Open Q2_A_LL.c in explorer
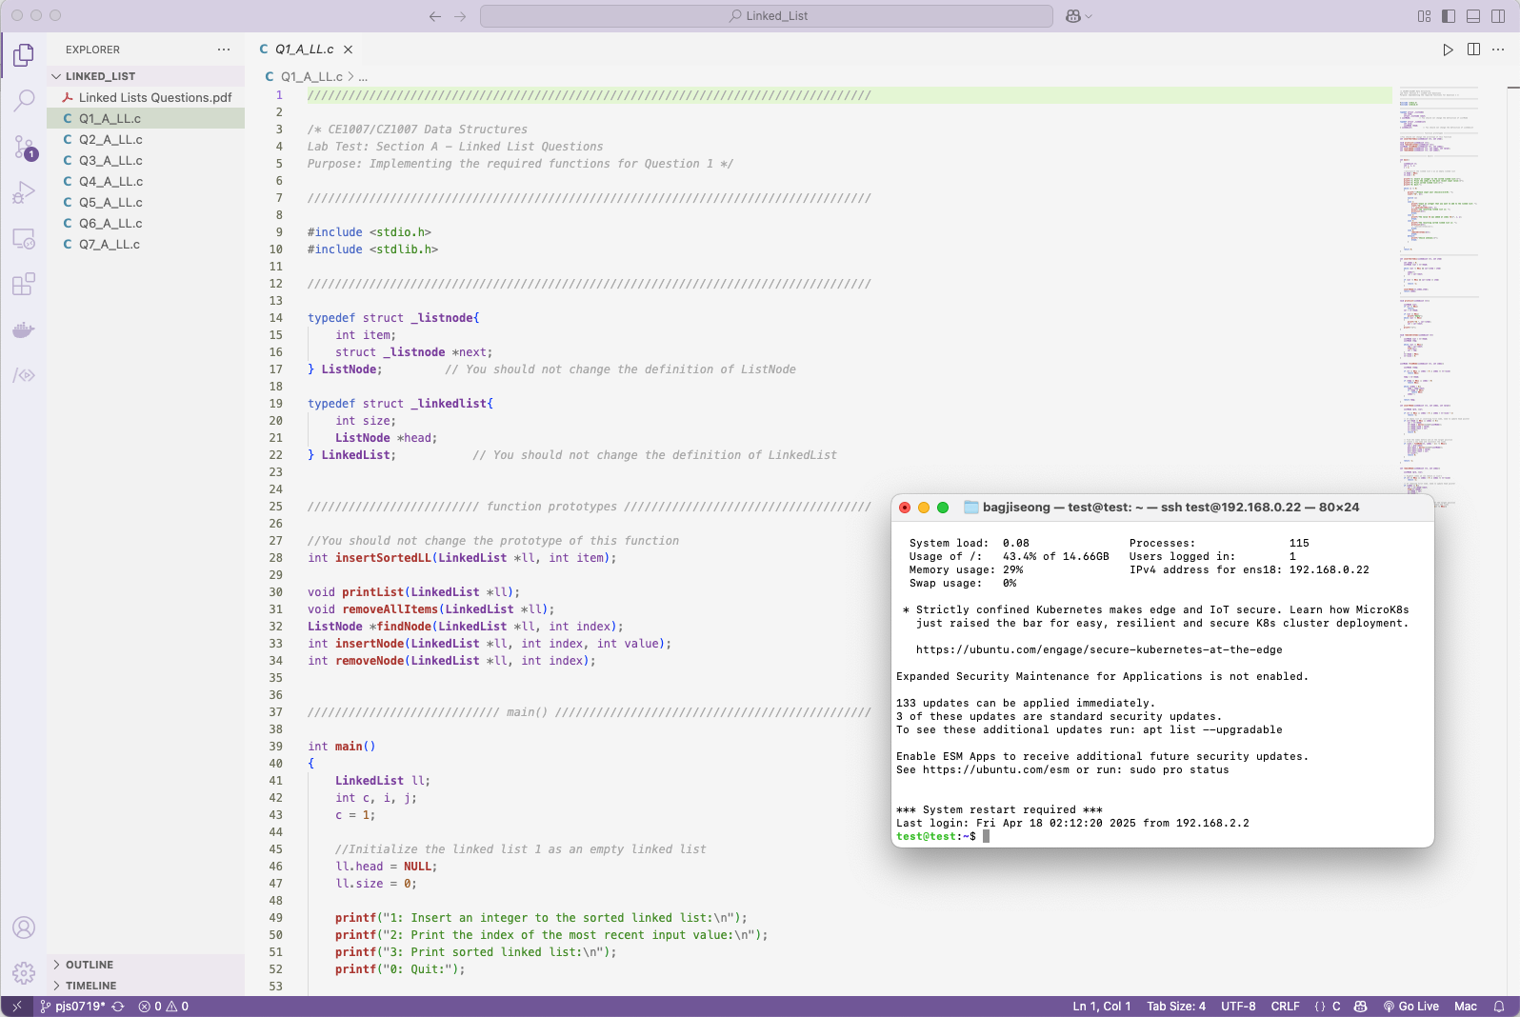Image resolution: width=1520 pixels, height=1017 pixels. pyautogui.click(x=146, y=139)
